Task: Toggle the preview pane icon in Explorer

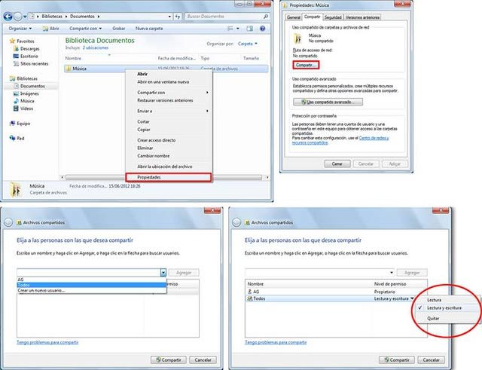Action: pos(249,29)
